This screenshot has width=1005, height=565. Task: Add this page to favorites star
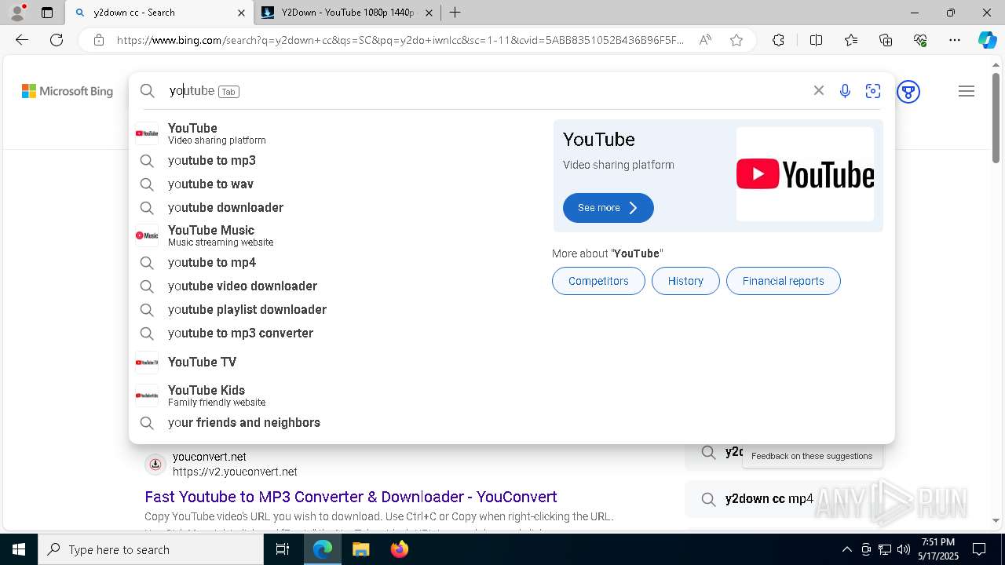pyautogui.click(x=736, y=40)
